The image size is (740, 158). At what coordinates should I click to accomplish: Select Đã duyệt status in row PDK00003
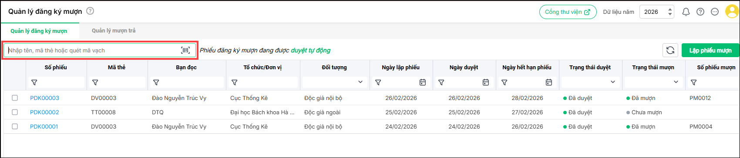(x=578, y=98)
